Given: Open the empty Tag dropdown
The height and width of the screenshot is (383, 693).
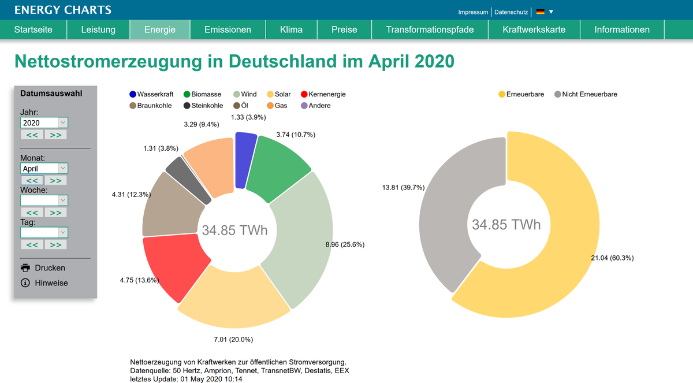Looking at the screenshot, I should 44,232.
